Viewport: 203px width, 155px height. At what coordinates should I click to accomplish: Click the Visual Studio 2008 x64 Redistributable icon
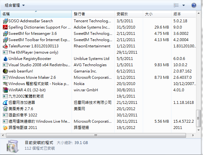5,65
